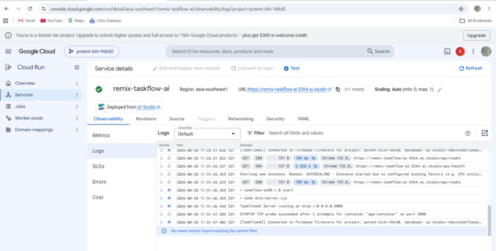Expand 'node dist/server.cjs' log entry

(x=161, y=198)
